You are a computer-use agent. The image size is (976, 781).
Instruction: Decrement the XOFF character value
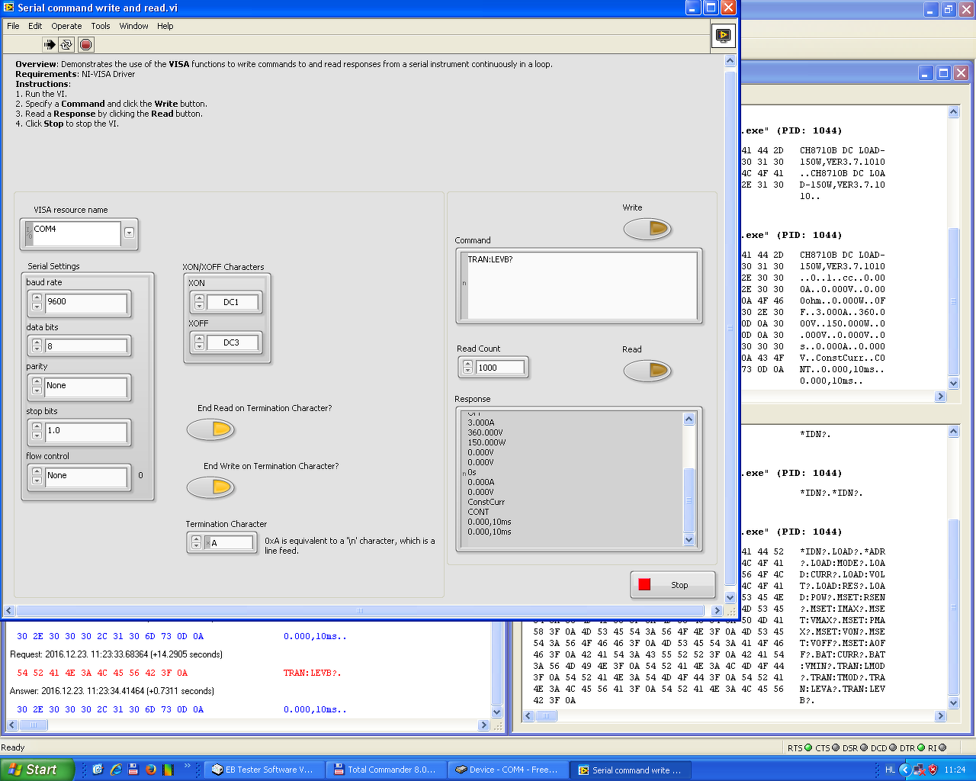200,346
